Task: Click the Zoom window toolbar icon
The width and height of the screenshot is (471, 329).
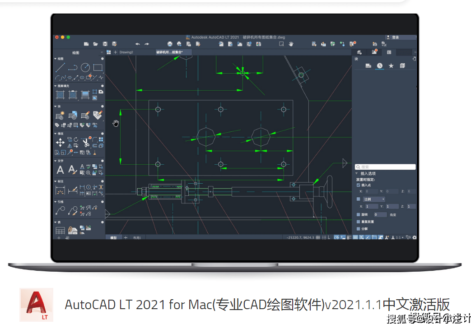Action: pos(281,44)
